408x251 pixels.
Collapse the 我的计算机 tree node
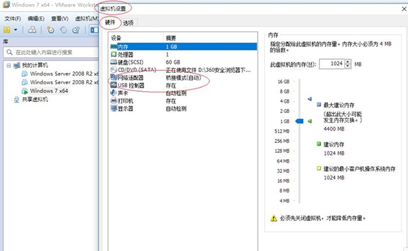pyautogui.click(x=9, y=65)
